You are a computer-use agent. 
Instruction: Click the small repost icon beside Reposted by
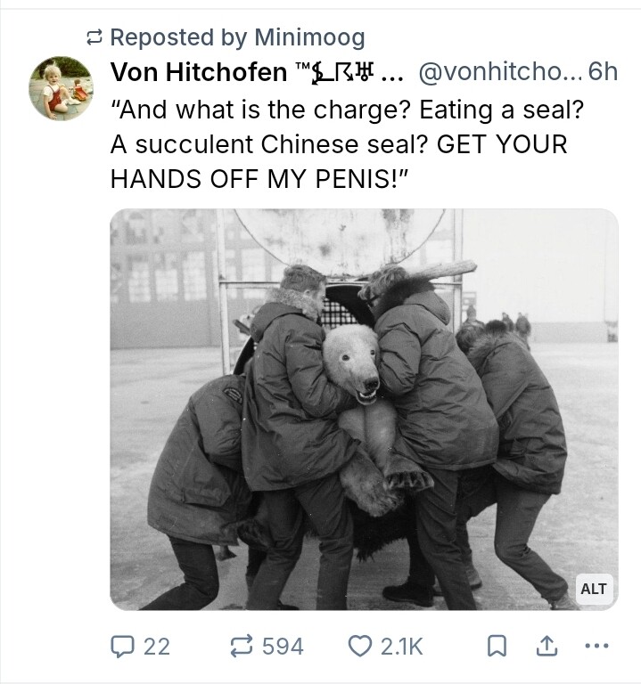click(95, 37)
